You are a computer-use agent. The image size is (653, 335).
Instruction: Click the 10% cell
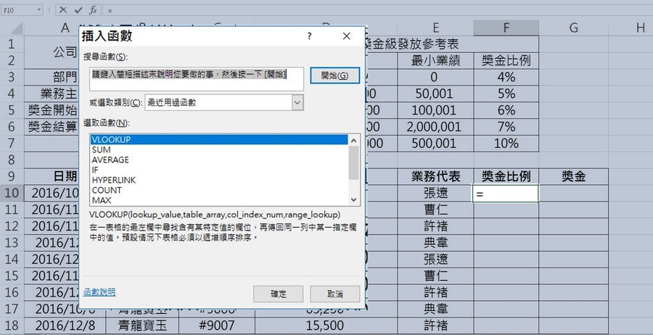[x=506, y=144]
